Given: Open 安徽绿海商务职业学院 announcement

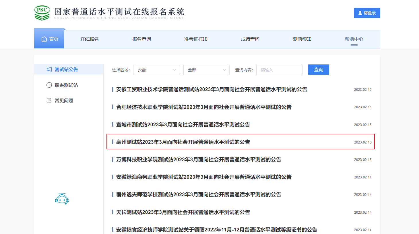Looking at the screenshot, I should point(204,177).
